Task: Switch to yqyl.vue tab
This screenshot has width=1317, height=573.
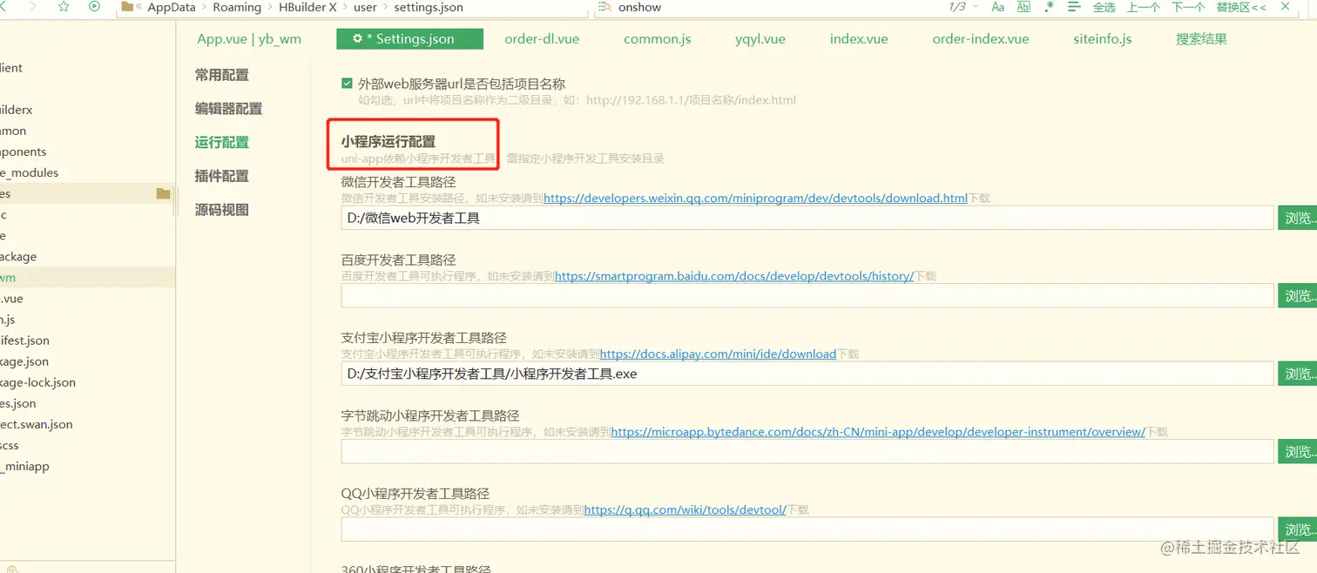Action: [x=760, y=39]
